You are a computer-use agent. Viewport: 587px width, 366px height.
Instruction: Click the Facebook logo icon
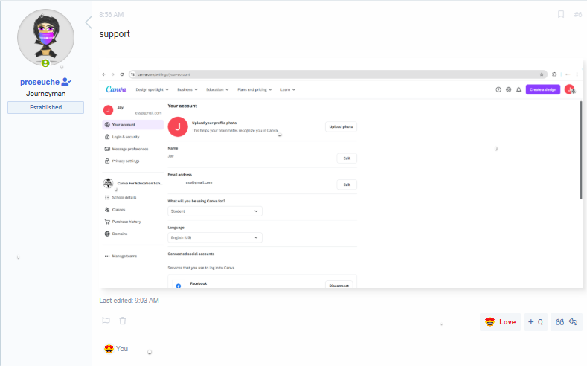click(179, 286)
